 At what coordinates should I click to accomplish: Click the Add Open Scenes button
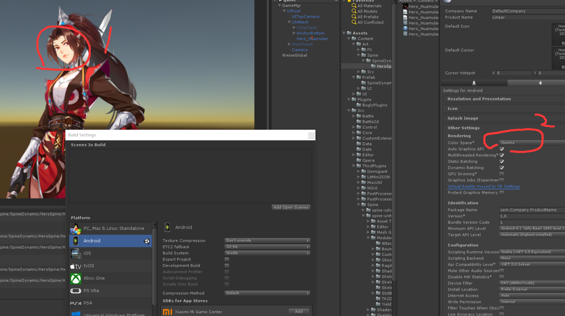point(291,207)
